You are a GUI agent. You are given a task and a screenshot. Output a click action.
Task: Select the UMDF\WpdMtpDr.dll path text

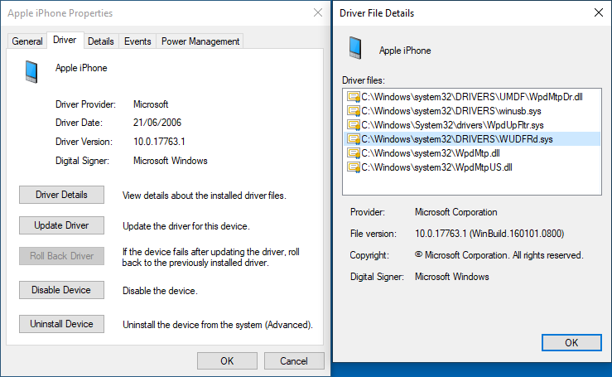[x=472, y=97]
